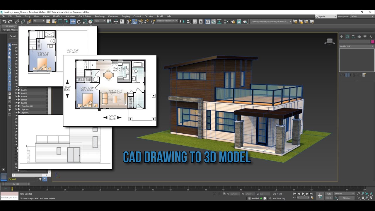Toggle visibility eye of Box024
This screenshot has height=211, width=375.
tap(16, 100)
